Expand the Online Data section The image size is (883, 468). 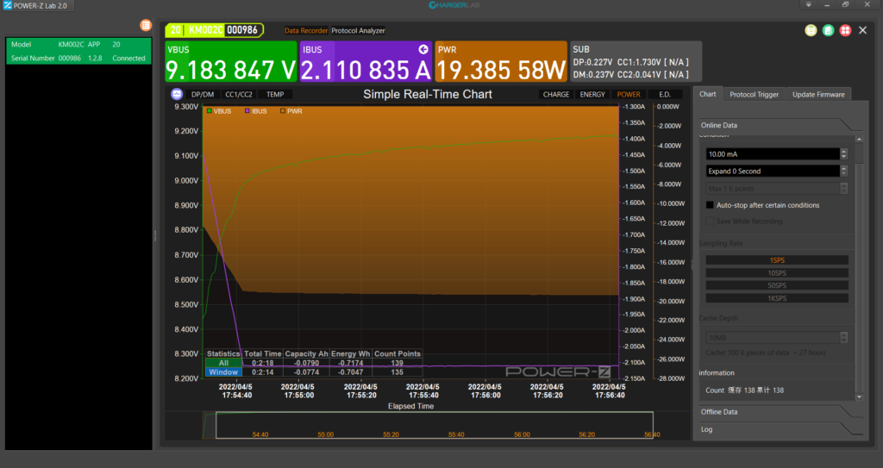pos(780,125)
